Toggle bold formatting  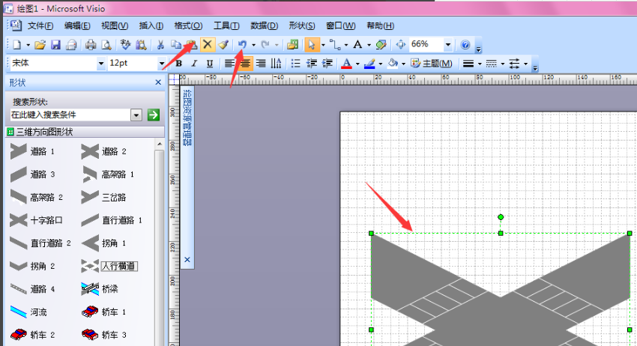(x=179, y=64)
